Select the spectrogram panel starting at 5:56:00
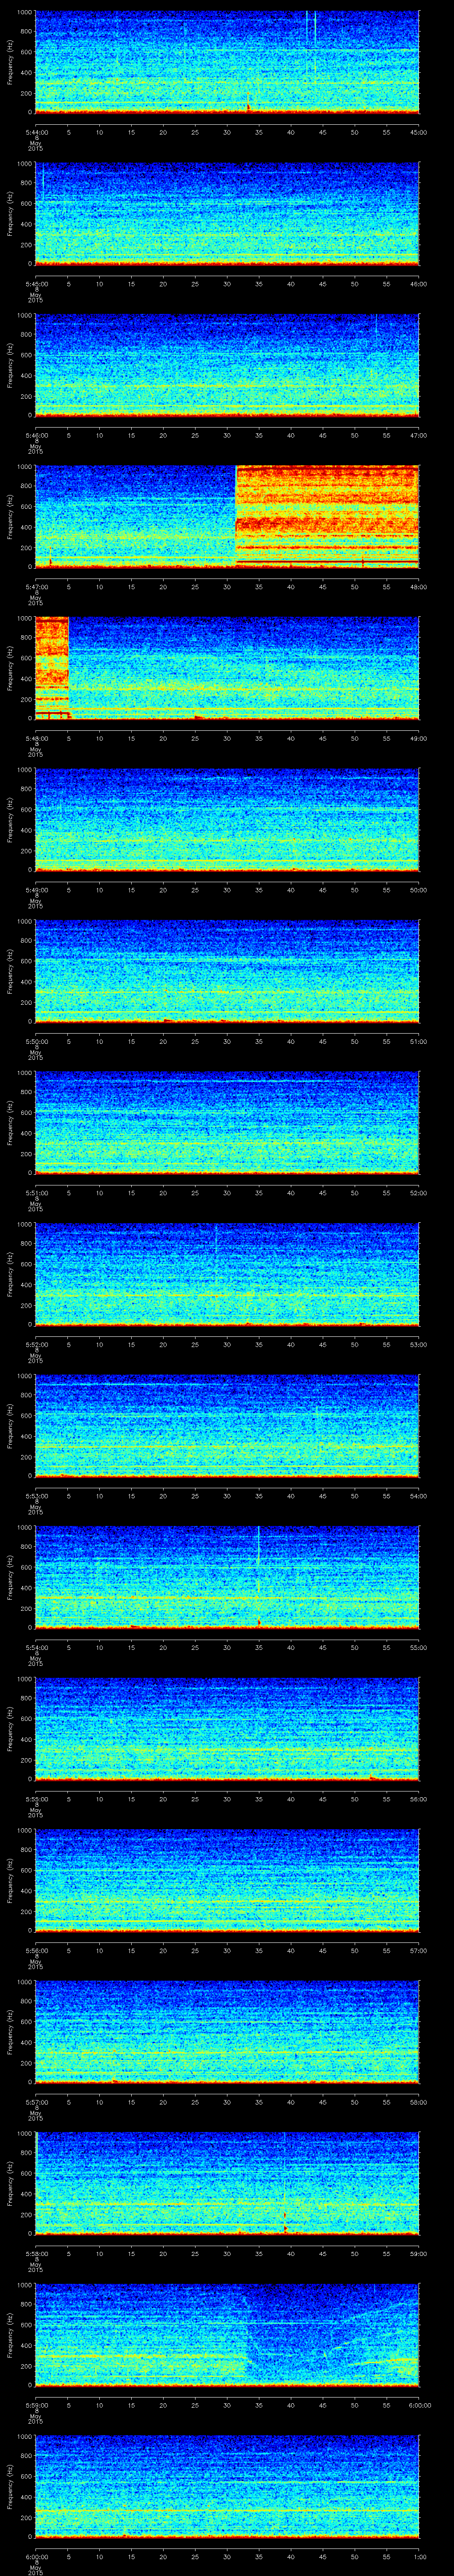This screenshot has height=2576, width=454. (227, 1880)
